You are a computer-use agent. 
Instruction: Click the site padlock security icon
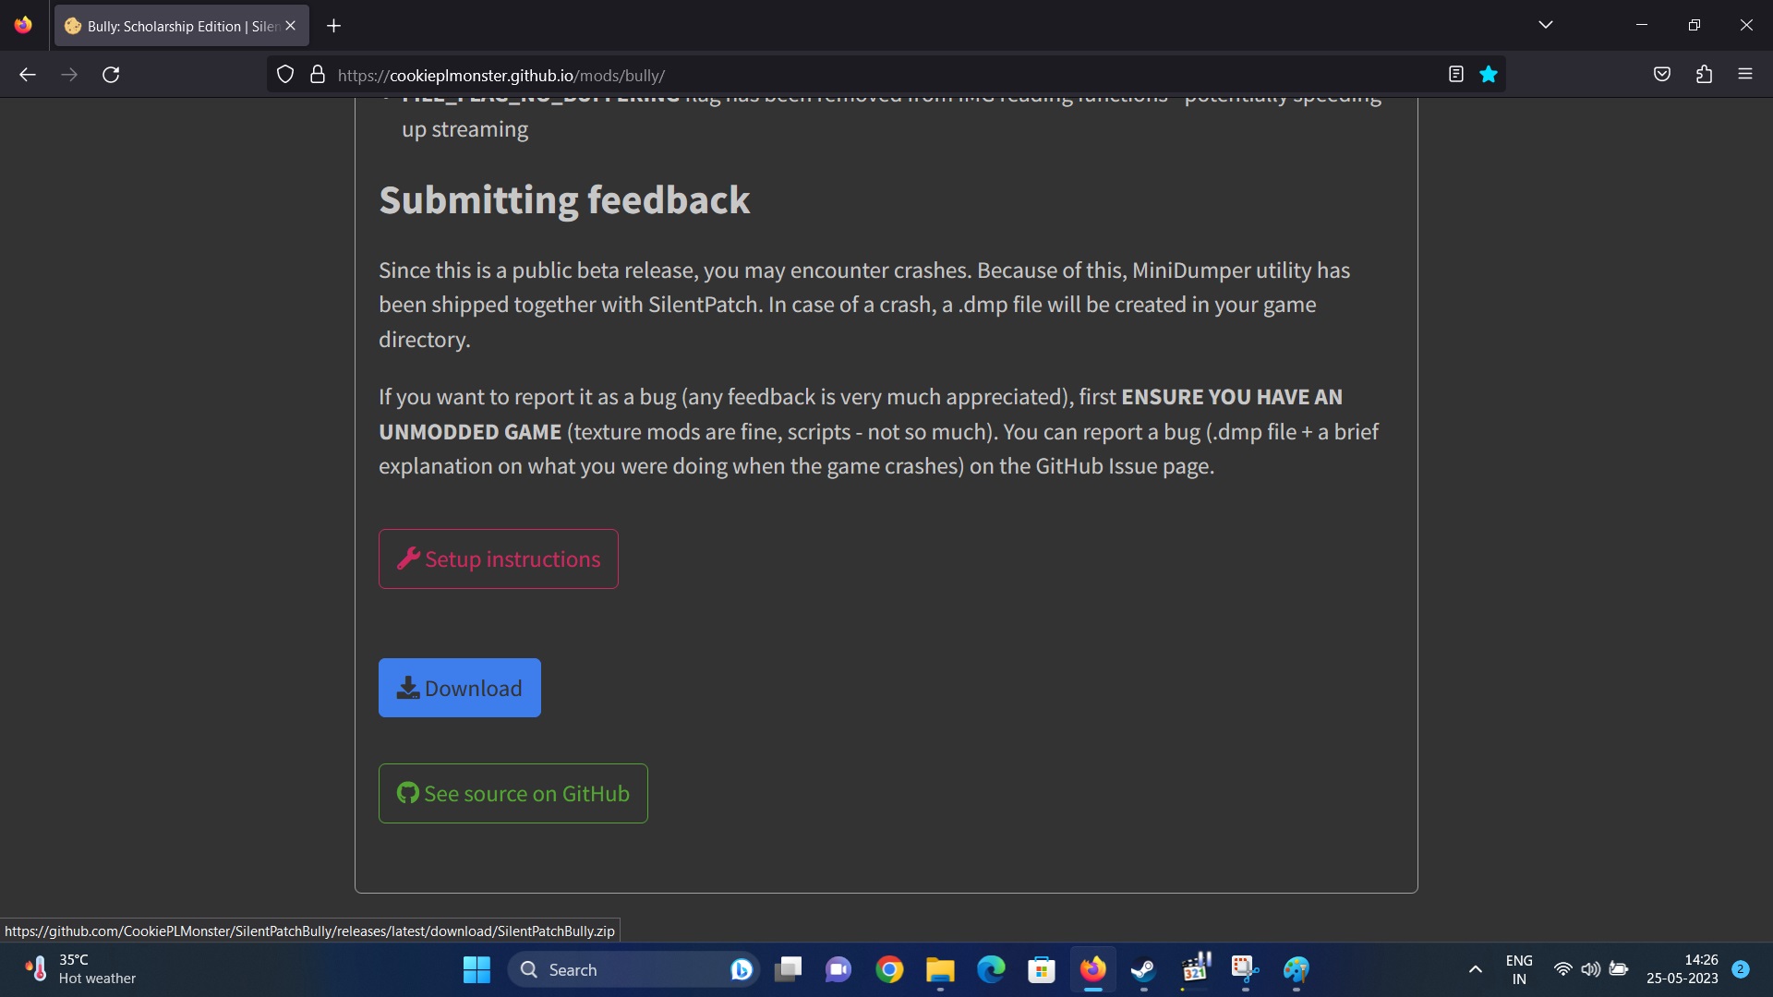pos(318,75)
